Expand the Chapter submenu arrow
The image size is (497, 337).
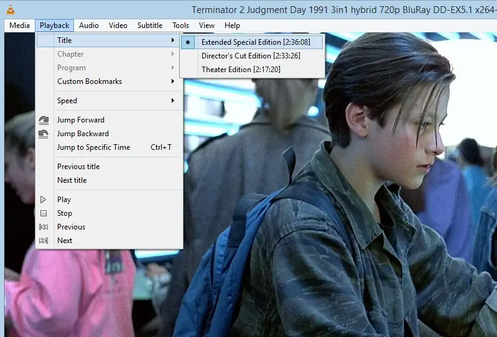coord(173,54)
